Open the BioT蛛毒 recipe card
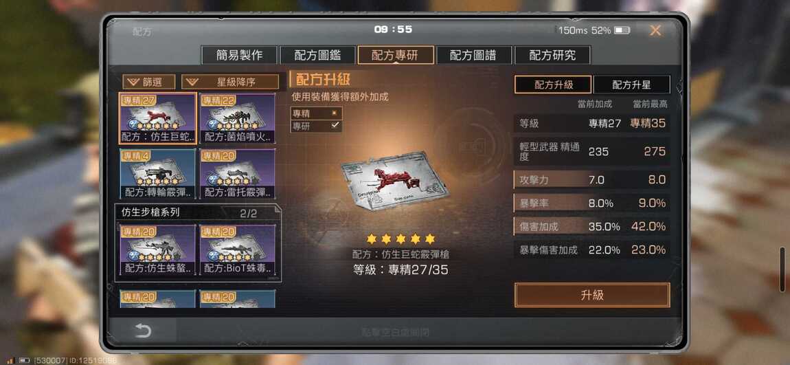This screenshot has width=790, height=365. point(237,250)
